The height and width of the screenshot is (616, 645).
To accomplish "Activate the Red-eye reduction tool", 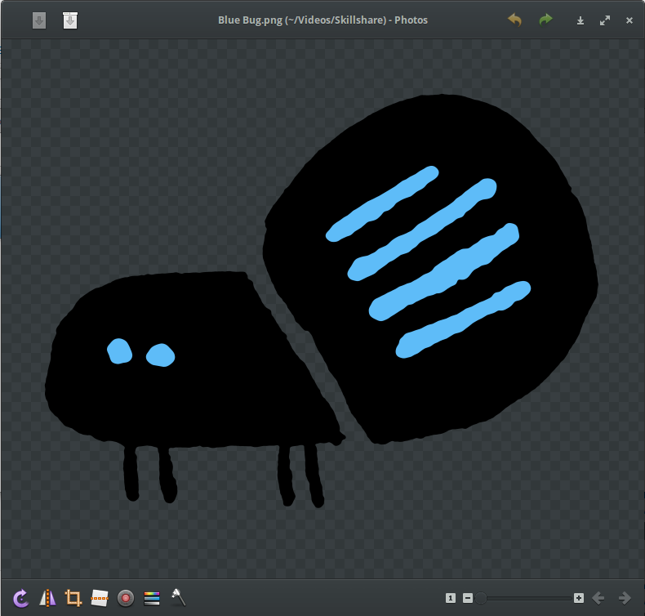I will pyautogui.click(x=126, y=598).
